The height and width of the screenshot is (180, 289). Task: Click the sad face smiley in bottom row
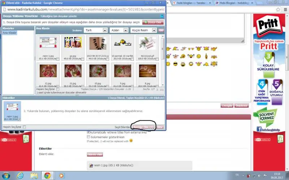[168, 64]
